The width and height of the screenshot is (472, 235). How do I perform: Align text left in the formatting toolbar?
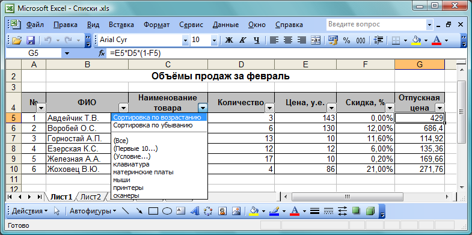click(274, 40)
